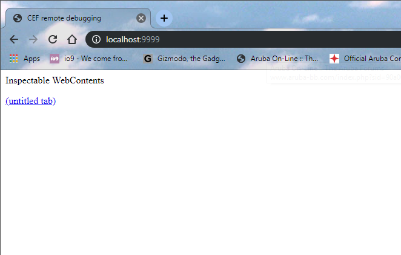
Task: Open a new tab with plus button
Action: point(164,18)
